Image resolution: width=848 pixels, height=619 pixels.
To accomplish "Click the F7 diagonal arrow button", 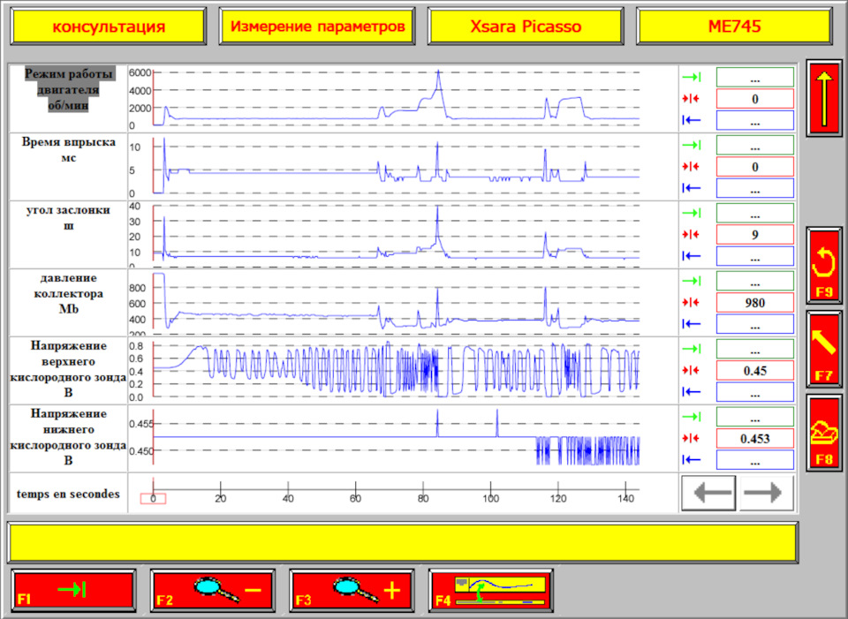I will pyautogui.click(x=824, y=349).
